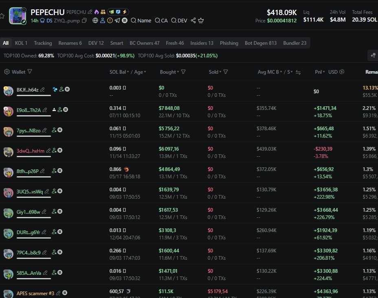Sort by Avg MC B column
Image resolution: width=378 pixels, height=298 pixels.
coord(270,72)
